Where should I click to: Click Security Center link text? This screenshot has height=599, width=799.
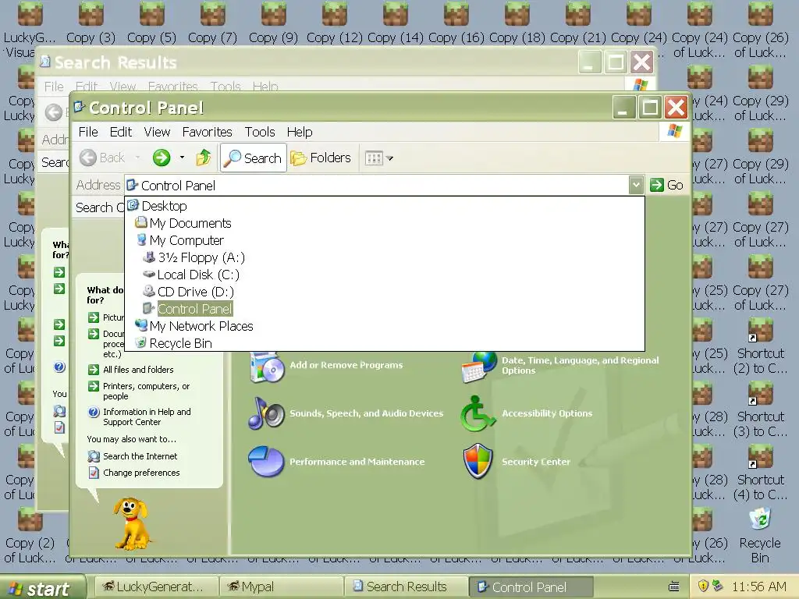coord(536,462)
